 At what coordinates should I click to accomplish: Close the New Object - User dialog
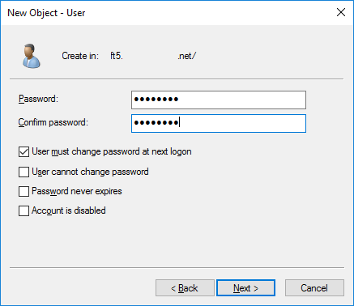click(x=341, y=12)
